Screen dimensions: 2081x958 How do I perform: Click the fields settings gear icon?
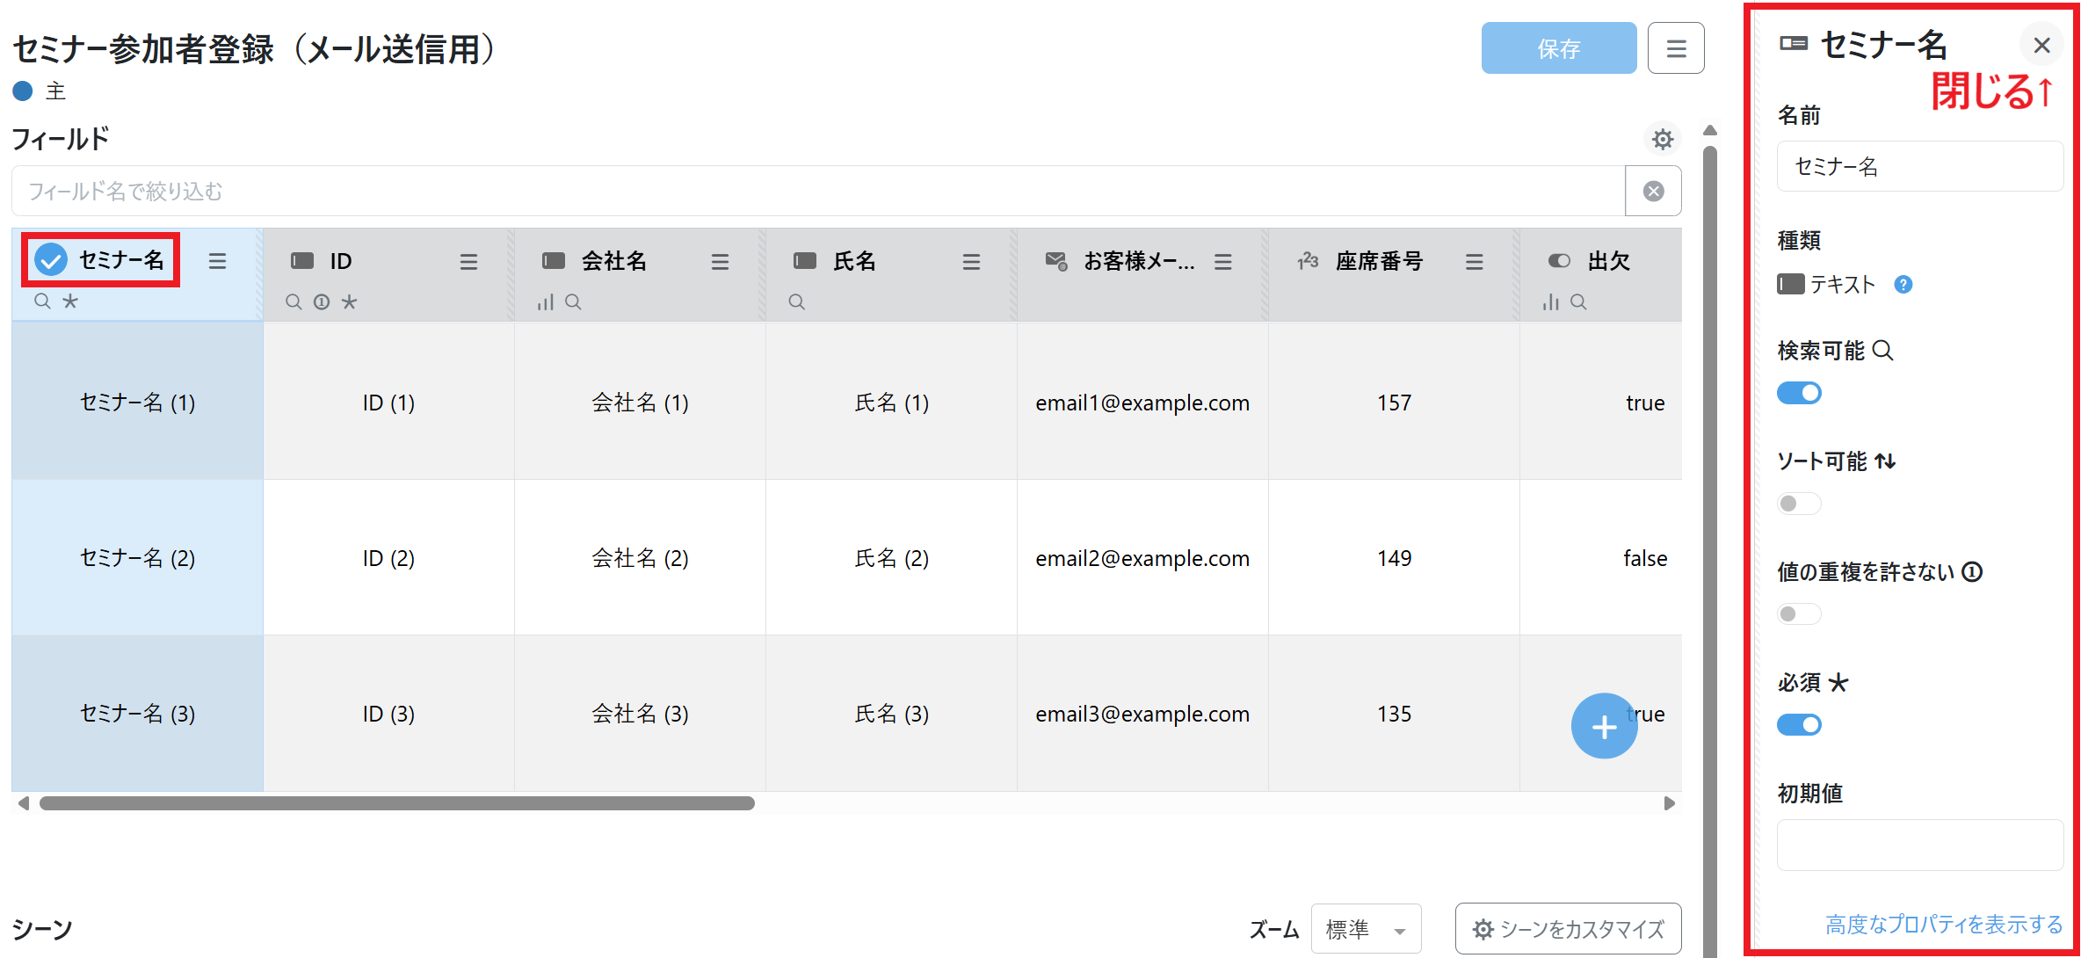1662,139
